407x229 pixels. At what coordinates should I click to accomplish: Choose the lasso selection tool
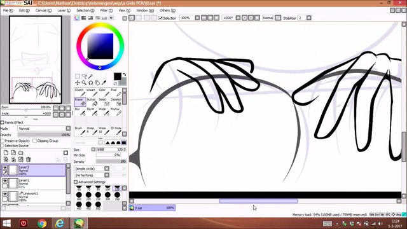point(84,76)
